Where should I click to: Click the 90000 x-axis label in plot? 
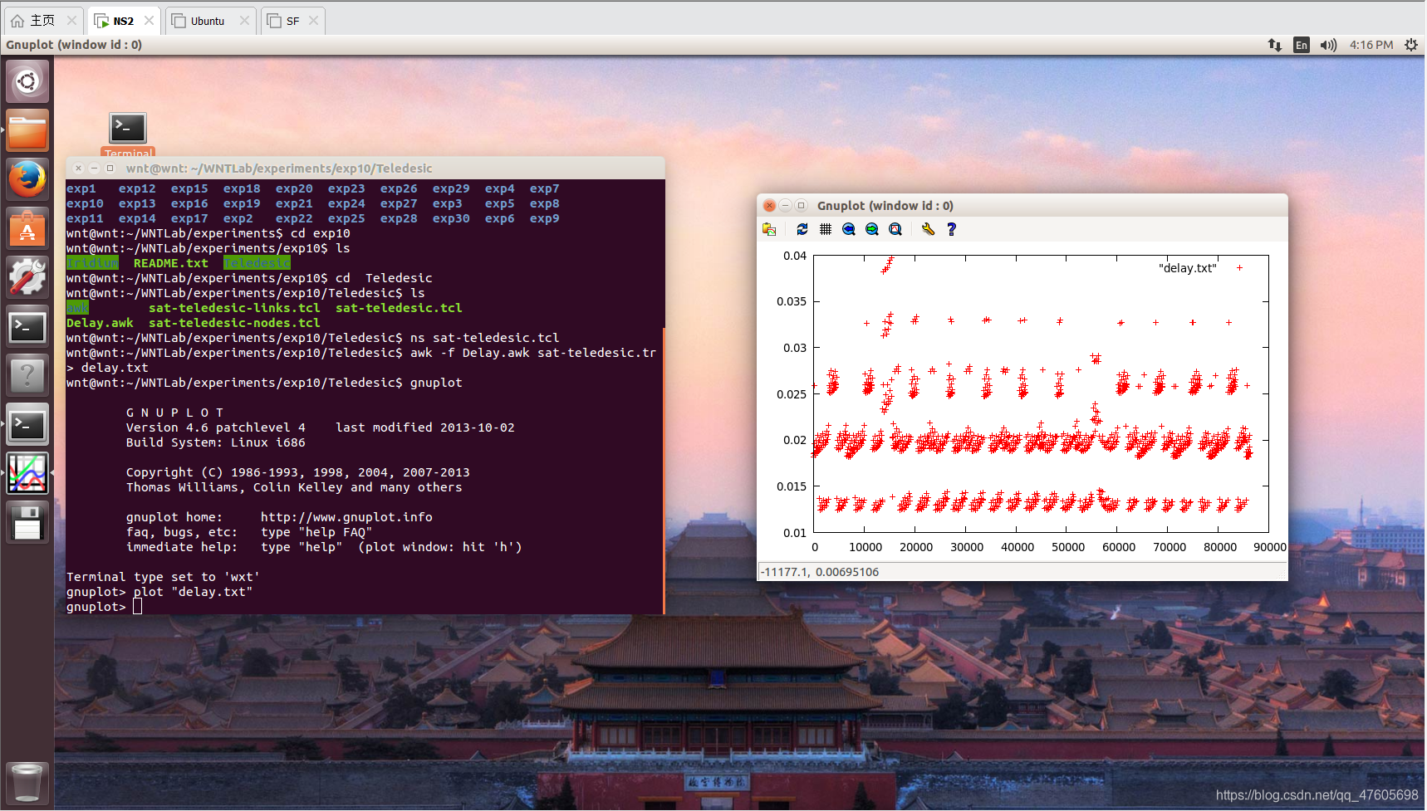[1269, 547]
